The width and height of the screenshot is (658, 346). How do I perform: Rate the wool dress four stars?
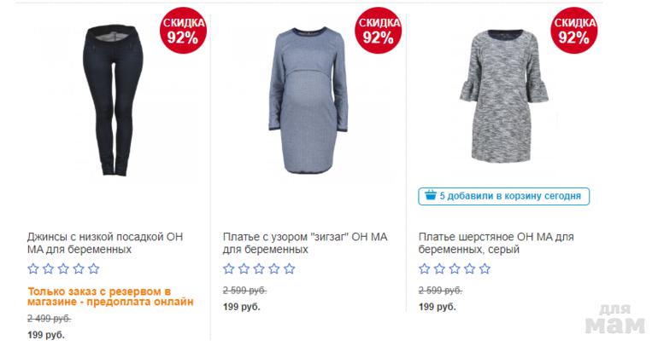point(470,269)
